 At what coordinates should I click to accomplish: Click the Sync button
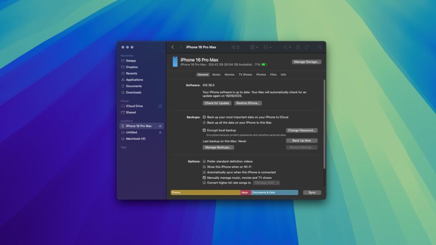click(312, 193)
